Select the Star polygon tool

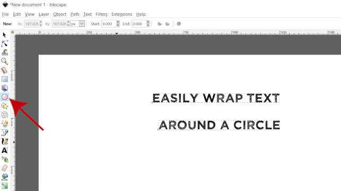coord(5,106)
